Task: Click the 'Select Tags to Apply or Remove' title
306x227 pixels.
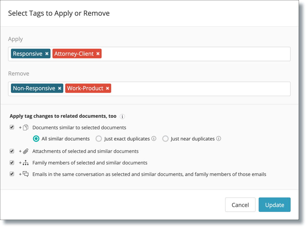Action: click(59, 13)
